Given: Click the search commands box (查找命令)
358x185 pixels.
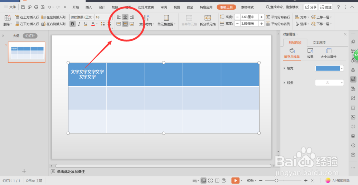Looking at the screenshot, I should click(282, 7).
